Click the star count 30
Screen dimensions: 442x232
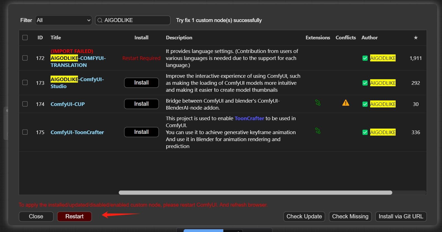point(416,104)
